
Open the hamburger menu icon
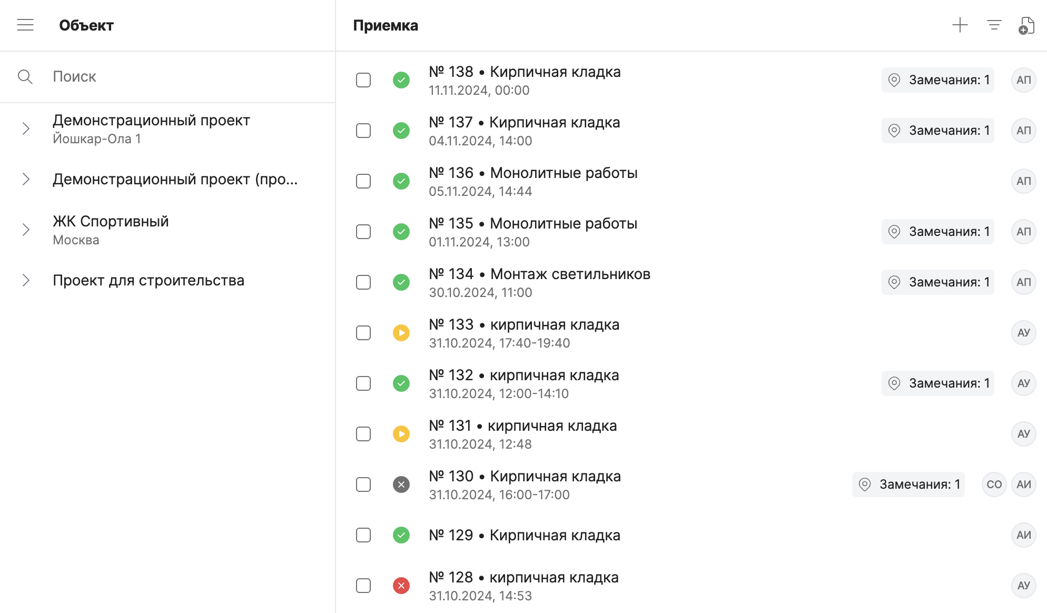(25, 25)
